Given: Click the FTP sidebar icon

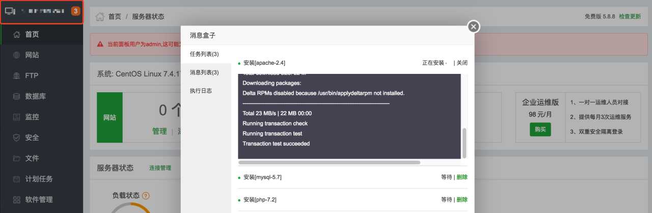Looking at the screenshot, I should click(17, 76).
